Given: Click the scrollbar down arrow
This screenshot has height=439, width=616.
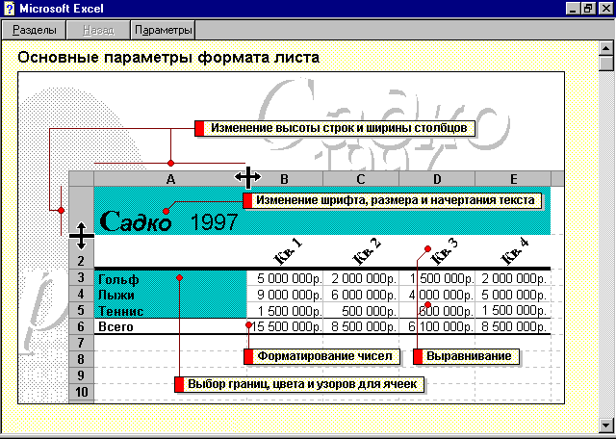Looking at the screenshot, I should [x=605, y=425].
